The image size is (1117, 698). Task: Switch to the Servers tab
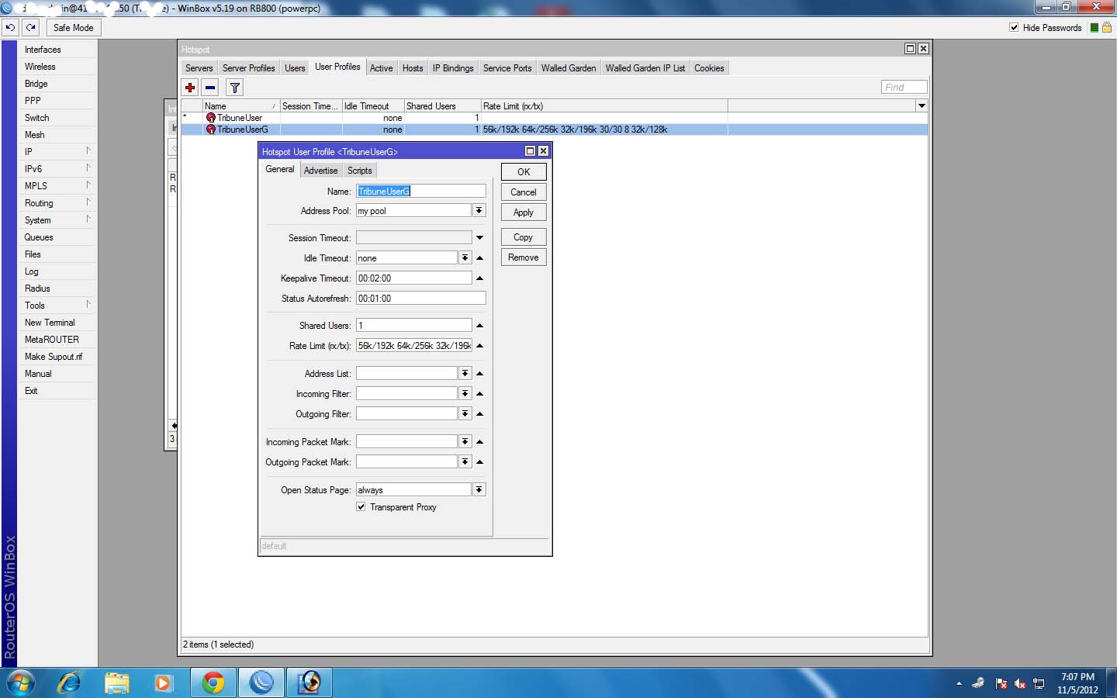pos(199,68)
